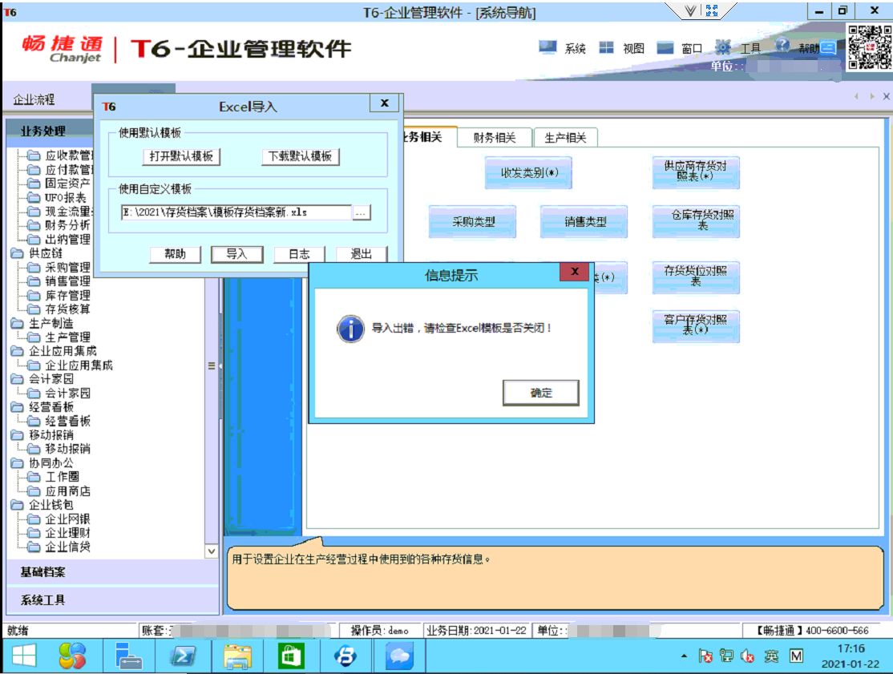Open the Store app from taskbar
893x674 pixels.
pyautogui.click(x=291, y=656)
